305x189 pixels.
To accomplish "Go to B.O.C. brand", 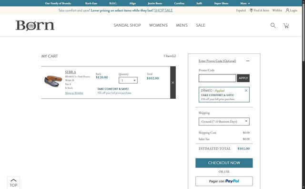I will pyautogui.click(x=113, y=3).
